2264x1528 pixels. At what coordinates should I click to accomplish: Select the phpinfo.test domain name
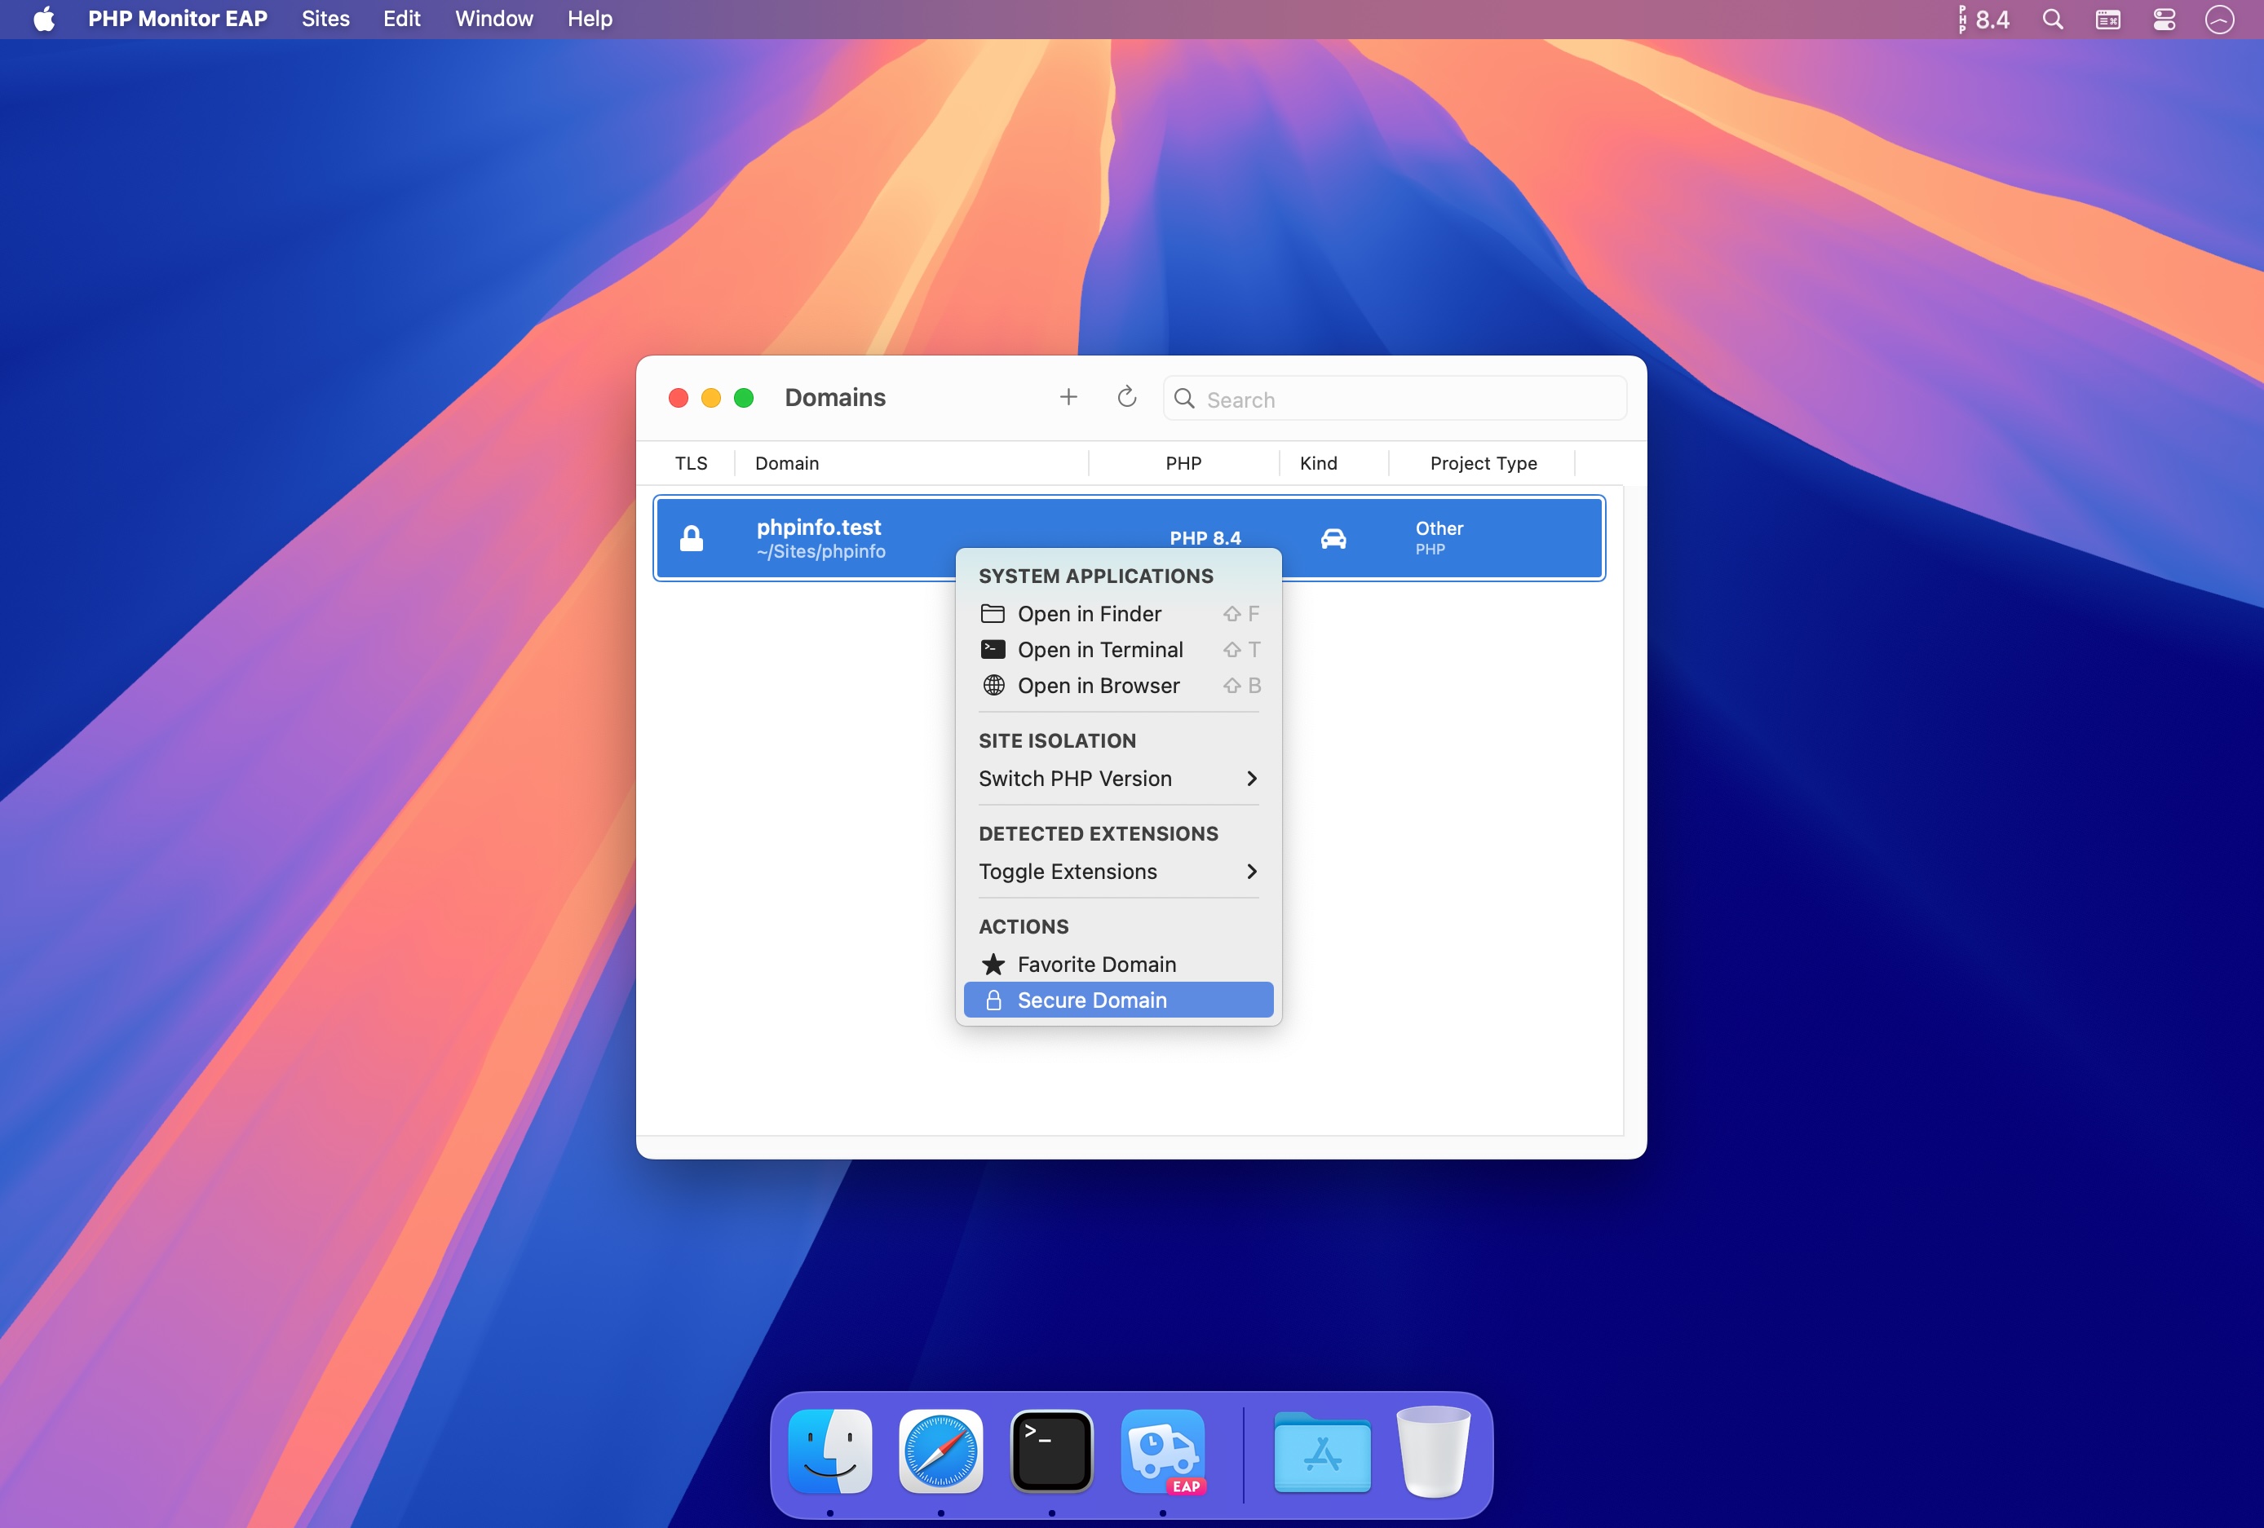click(x=818, y=527)
